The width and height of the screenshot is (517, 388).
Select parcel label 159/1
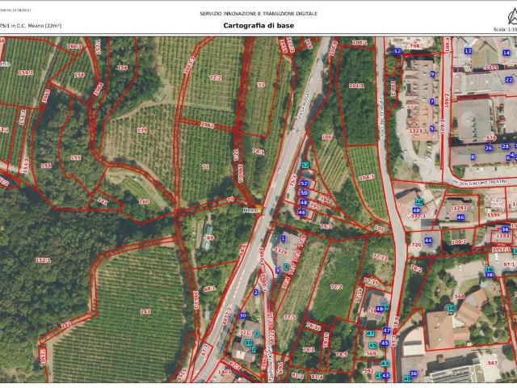(26, 73)
